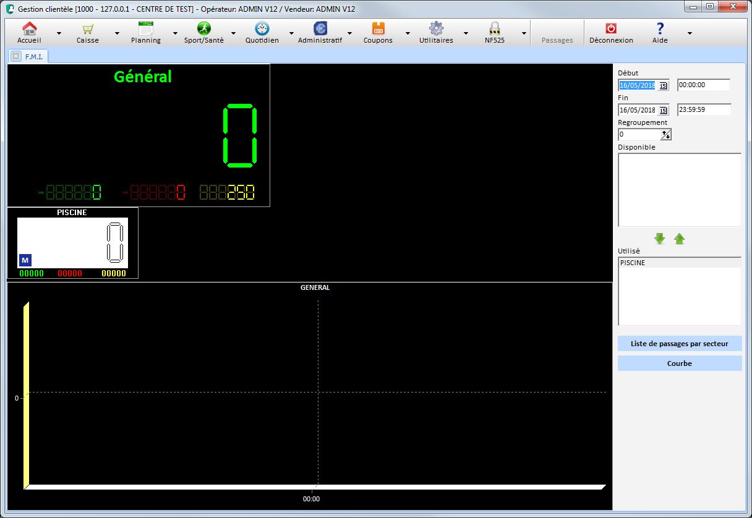Open the Accueil home icon
This screenshot has height=518, width=752.
[x=29, y=29]
